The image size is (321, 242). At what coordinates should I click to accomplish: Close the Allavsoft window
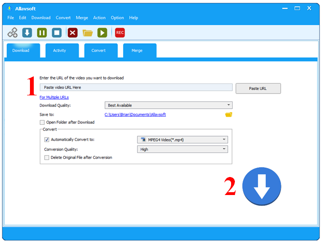click(x=309, y=8)
